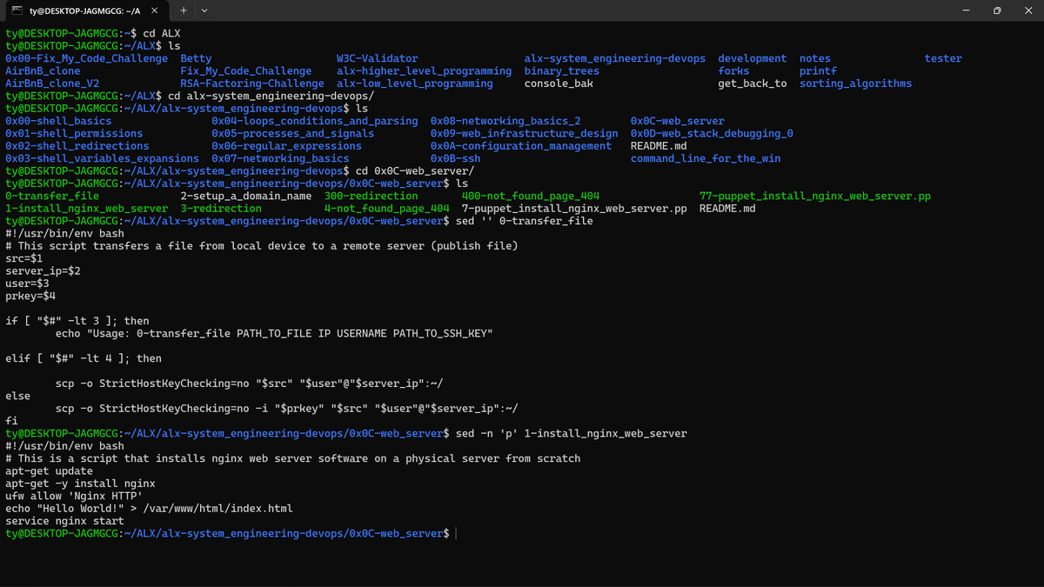Click the 0x0D-web_stack_debugging_0 directory name
Viewport: 1044px width, 587px height.
[x=712, y=134]
